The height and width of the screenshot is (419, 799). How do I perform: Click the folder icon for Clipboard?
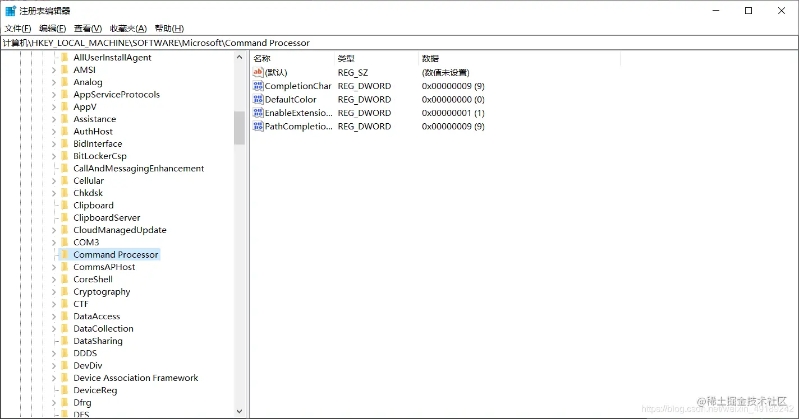[x=64, y=205]
